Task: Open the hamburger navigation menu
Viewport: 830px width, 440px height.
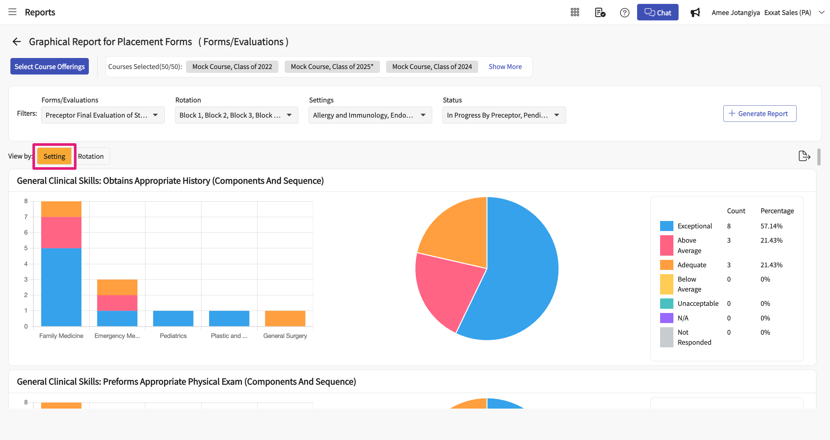Action: (12, 12)
